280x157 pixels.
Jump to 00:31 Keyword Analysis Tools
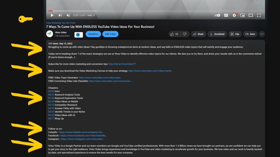pos(51,95)
